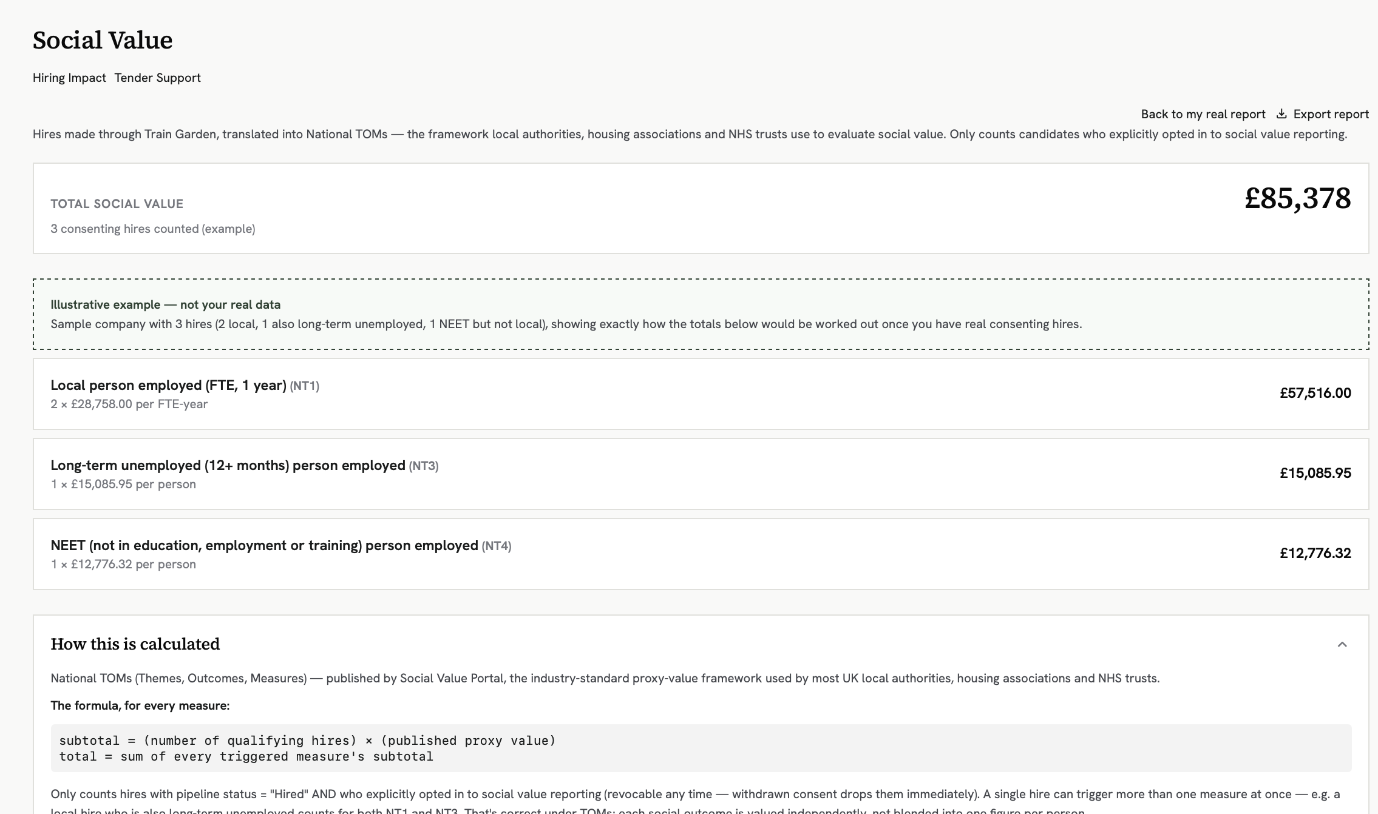
Task: Click the 2 × £28,758.00 per FTE-year line
Action: [129, 404]
